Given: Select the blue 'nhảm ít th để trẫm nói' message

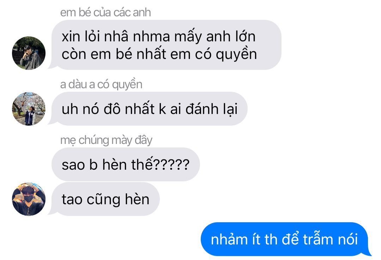Looking at the screenshot, I should click(x=285, y=239).
